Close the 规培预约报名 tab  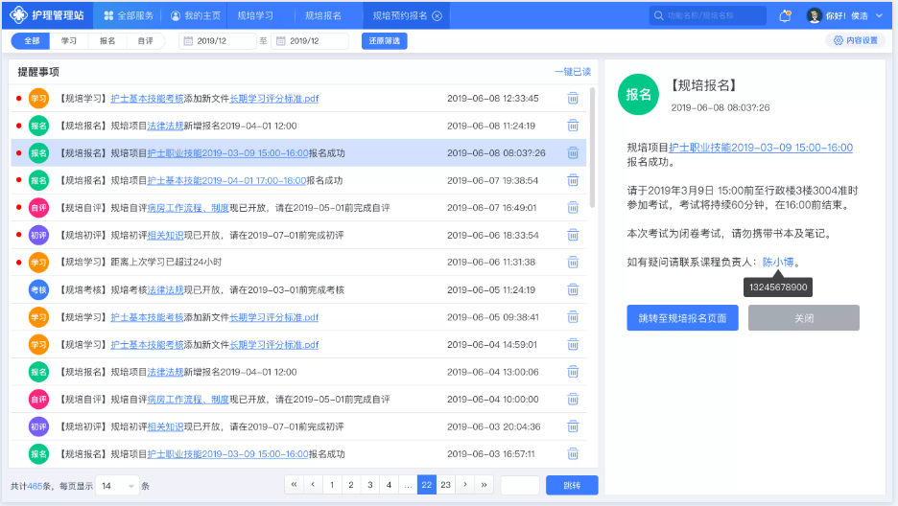click(437, 16)
